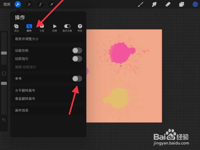Screen dimensions: 200x150
Task: Tap the square modify button in sidebar
Action: click(4, 73)
